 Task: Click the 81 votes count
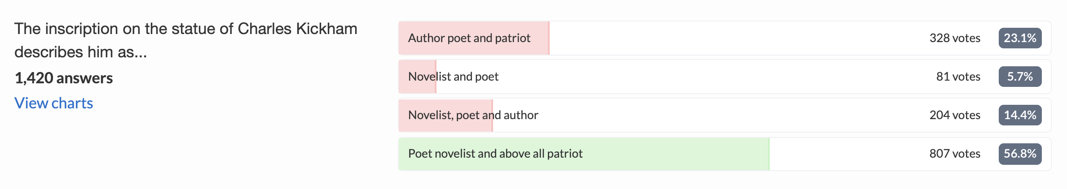tap(958, 77)
